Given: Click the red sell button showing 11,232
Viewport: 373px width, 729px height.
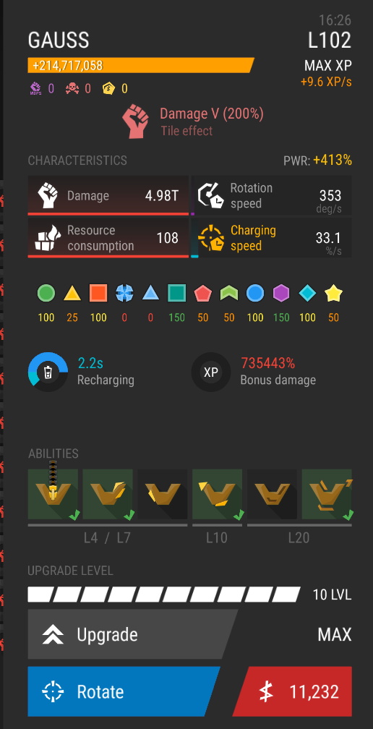Looking at the screenshot, I should tap(292, 691).
